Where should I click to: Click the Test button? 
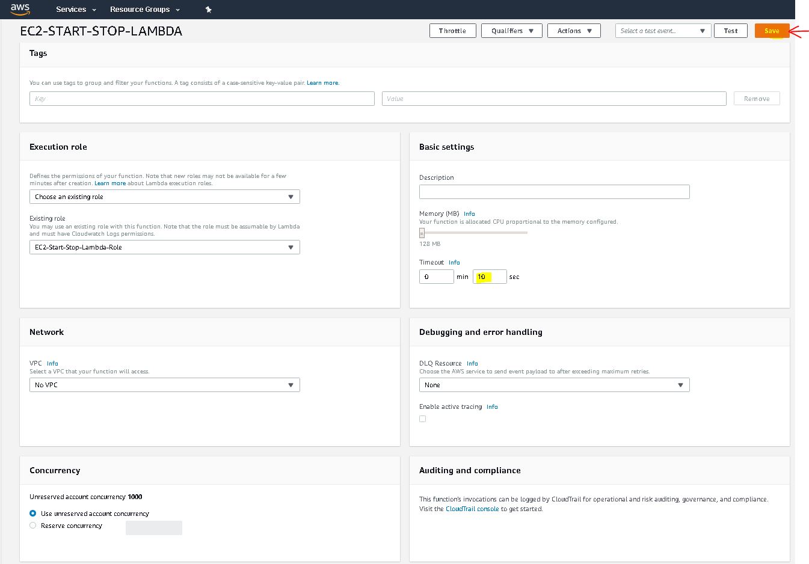coord(730,31)
